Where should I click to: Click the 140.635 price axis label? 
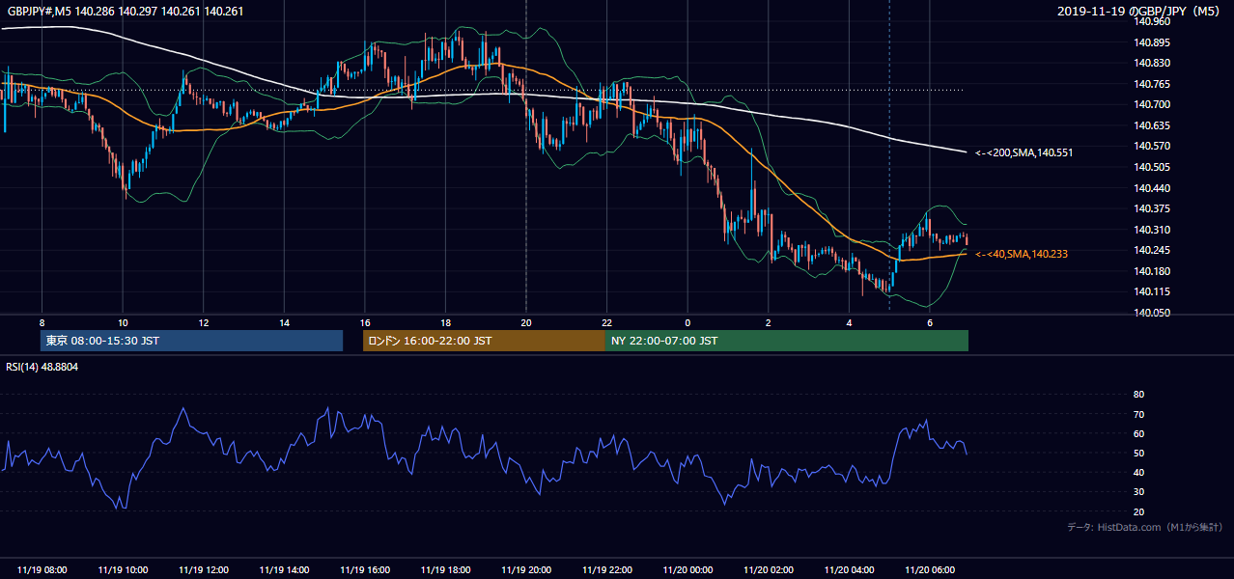(x=1151, y=125)
